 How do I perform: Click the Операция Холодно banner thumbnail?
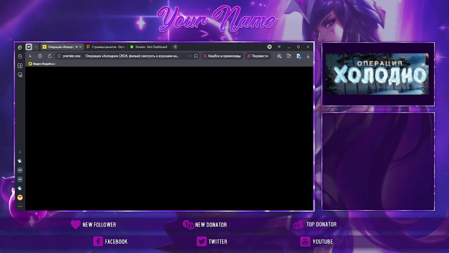tap(377, 74)
